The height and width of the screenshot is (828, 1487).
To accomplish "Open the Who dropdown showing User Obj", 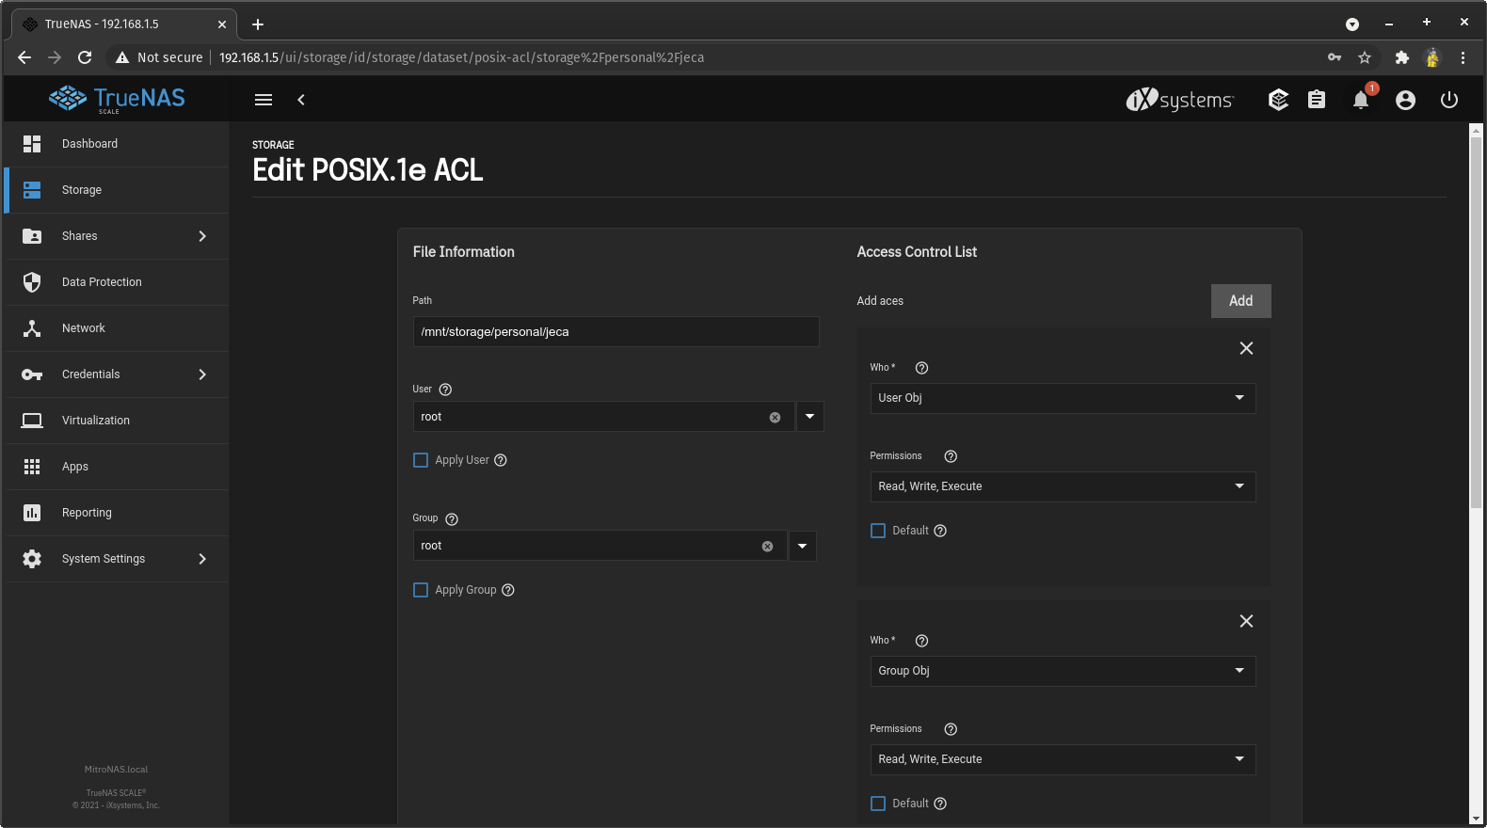I will [x=1063, y=398].
